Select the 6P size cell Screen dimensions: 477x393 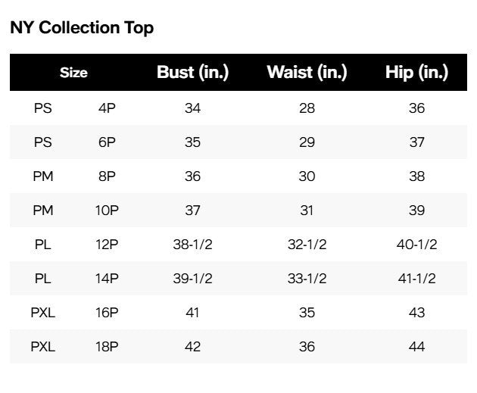[x=107, y=142]
